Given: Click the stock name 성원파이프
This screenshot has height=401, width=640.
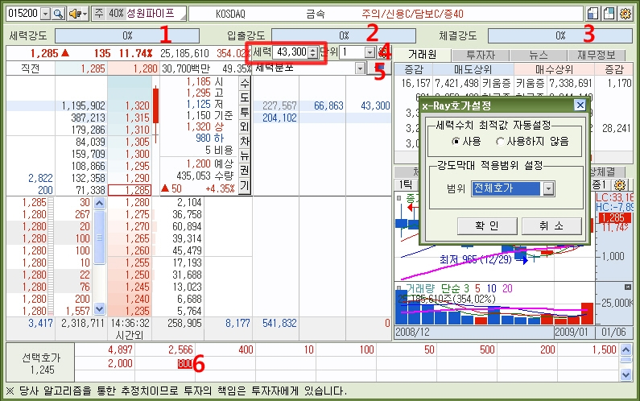Looking at the screenshot, I should point(151,14).
